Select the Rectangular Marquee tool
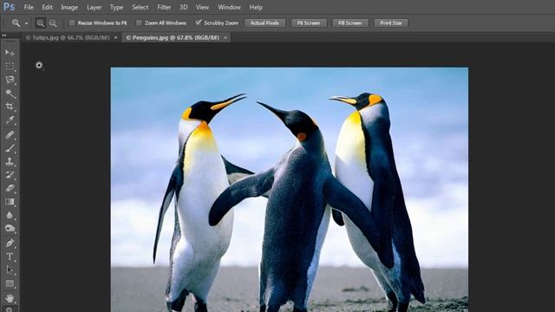 [10, 66]
